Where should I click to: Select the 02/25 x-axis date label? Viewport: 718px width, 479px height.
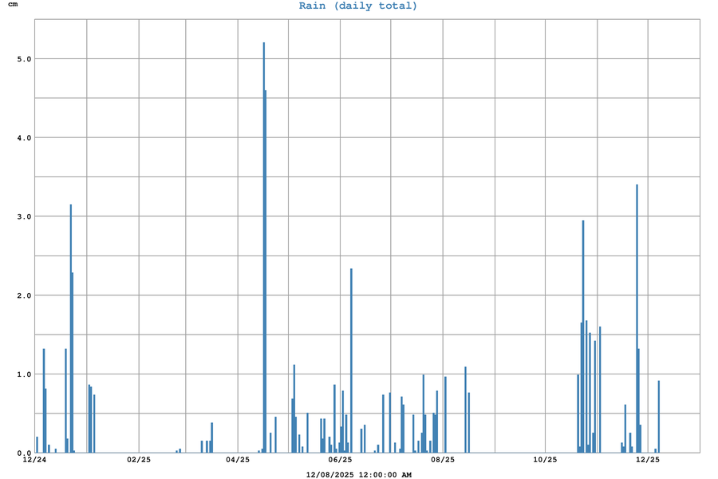click(139, 460)
